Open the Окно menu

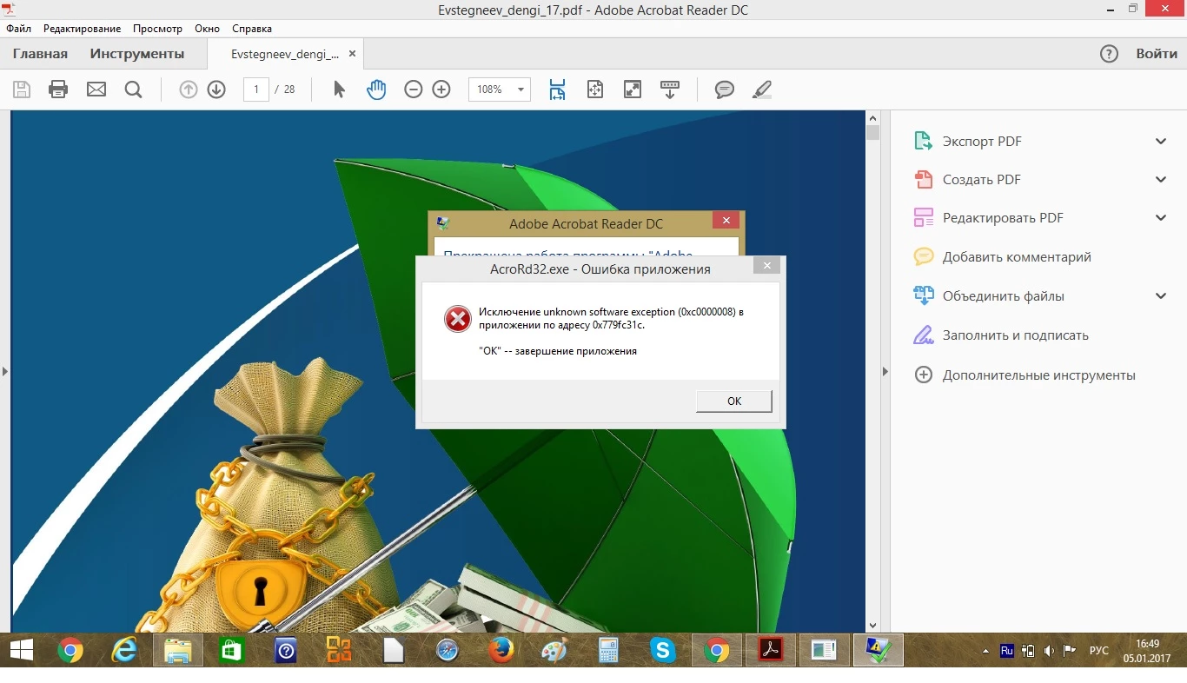[x=207, y=29]
